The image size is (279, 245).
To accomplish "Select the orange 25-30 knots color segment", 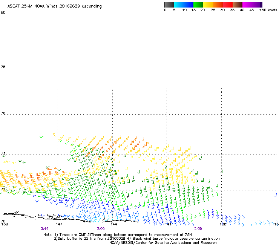I will coord(218,5).
